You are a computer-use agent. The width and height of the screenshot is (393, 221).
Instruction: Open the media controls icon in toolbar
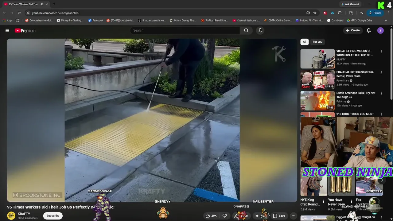point(362,13)
